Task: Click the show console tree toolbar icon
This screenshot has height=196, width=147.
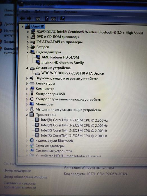Action: point(38,19)
